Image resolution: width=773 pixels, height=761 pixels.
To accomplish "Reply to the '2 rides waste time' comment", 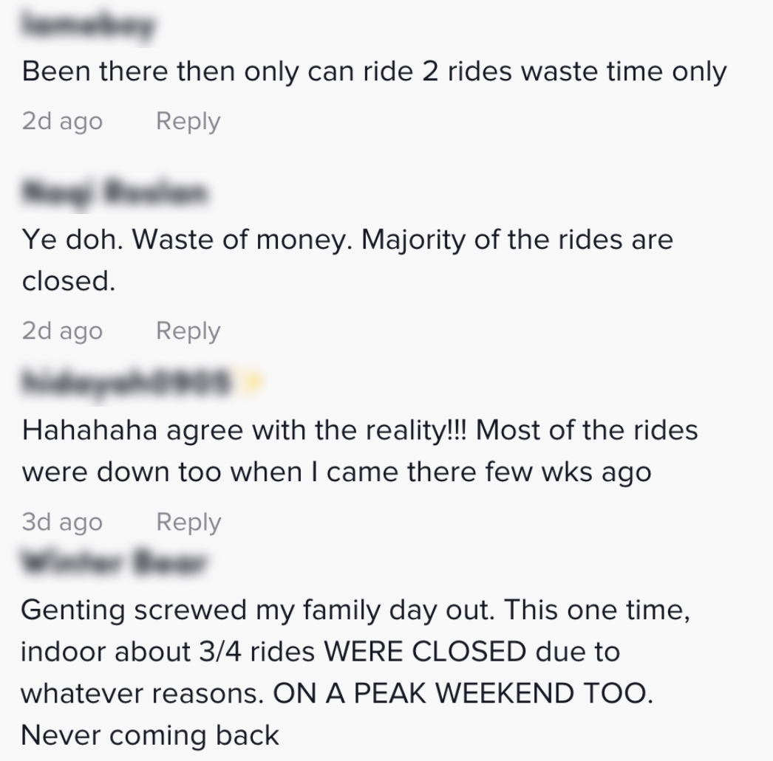I will pyautogui.click(x=188, y=121).
